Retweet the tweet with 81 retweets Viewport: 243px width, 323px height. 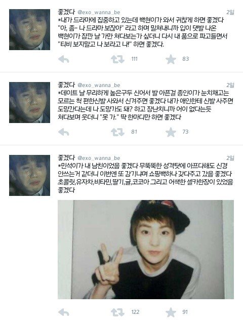click(117, 132)
